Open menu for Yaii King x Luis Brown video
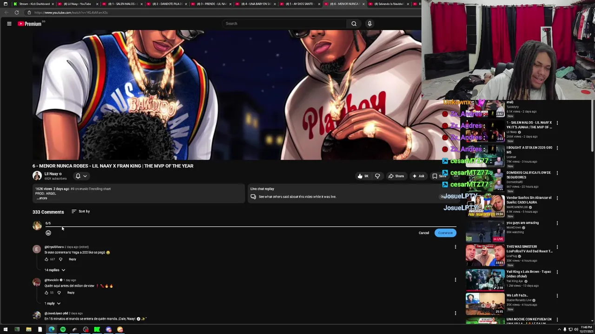This screenshot has width=595, height=334. 557,272
